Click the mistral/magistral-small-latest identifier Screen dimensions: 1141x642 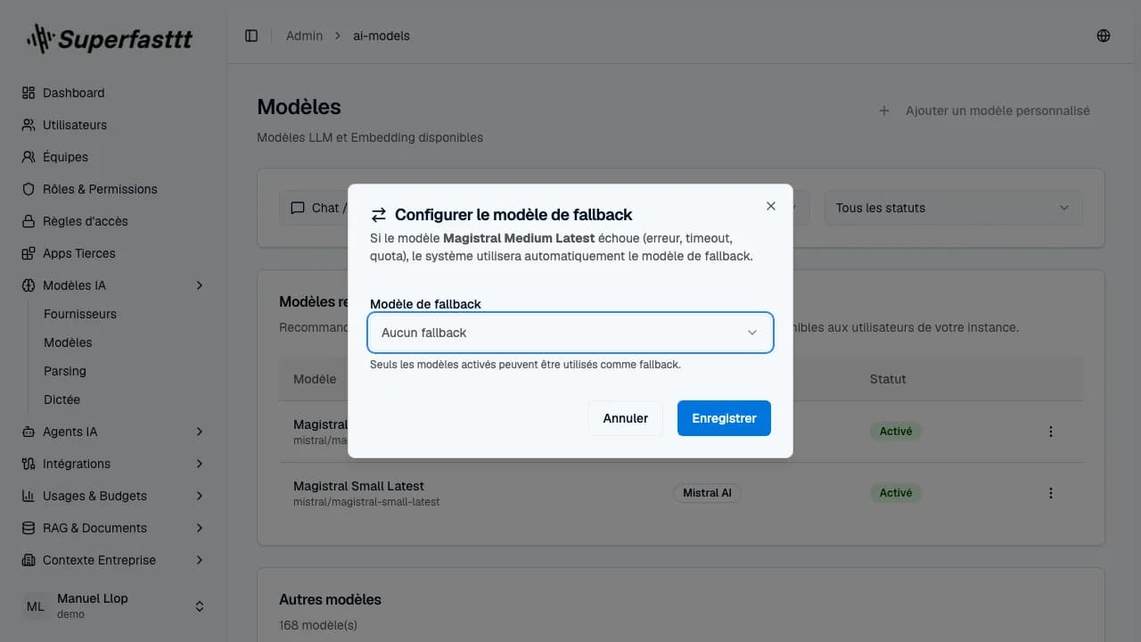point(366,502)
